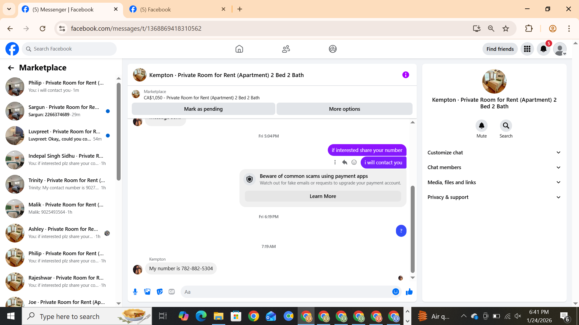
Task: Open emoji picker in message box
Action: [395, 292]
